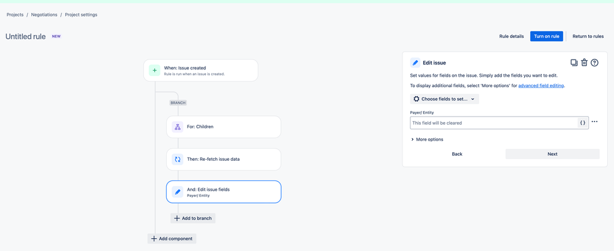This screenshot has width=614, height=251.
Task: Click plus icon in Add component
Action: [x=154, y=239]
